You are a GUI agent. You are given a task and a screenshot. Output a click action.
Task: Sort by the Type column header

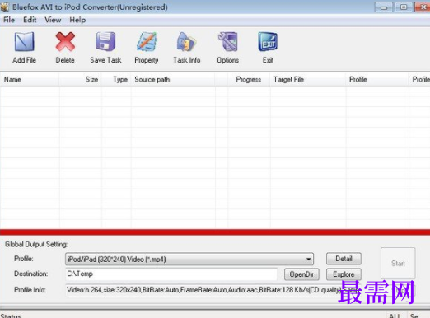pyautogui.click(x=116, y=80)
